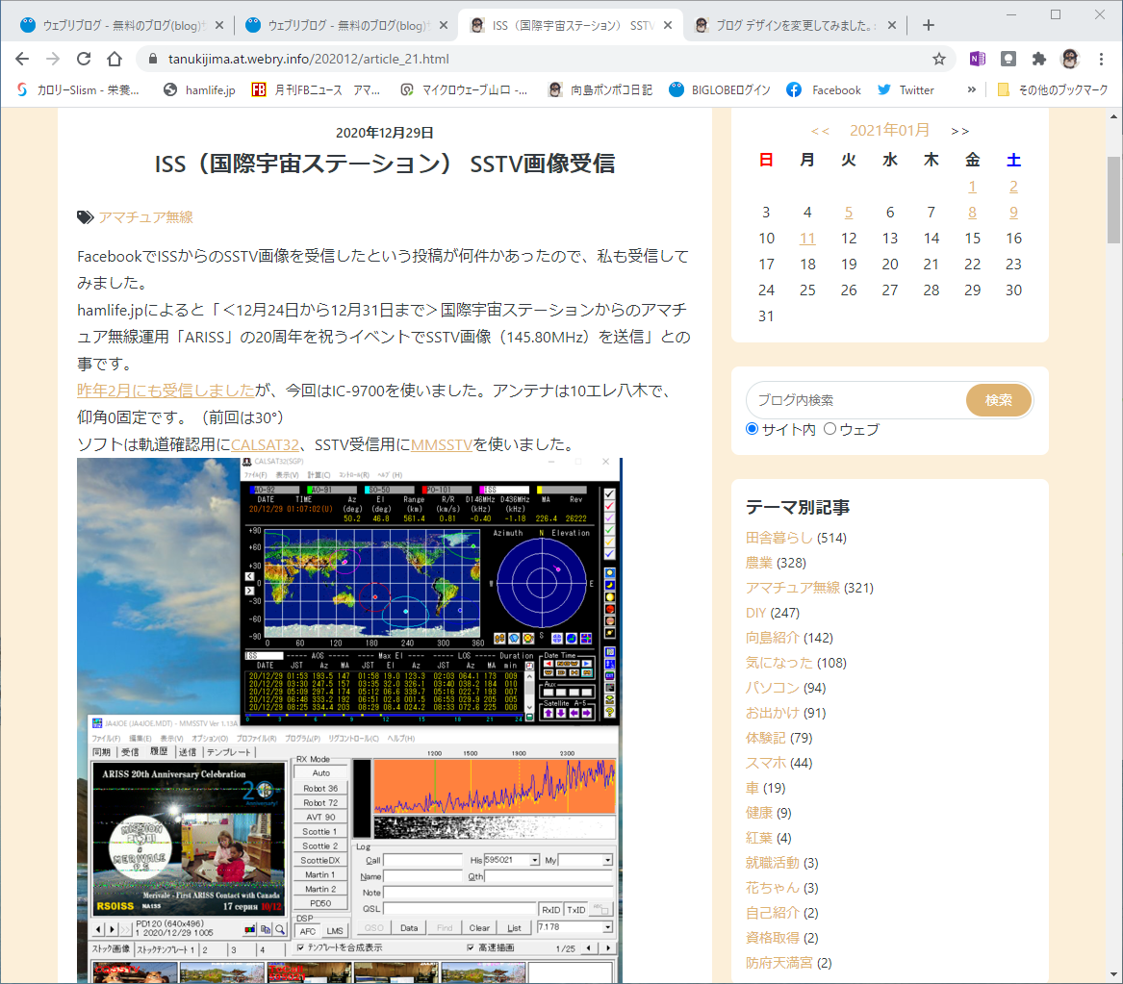Screen dimensions: 1123x984
Task: Close the ブログ デザインを変更 tab
Action: coord(892,25)
